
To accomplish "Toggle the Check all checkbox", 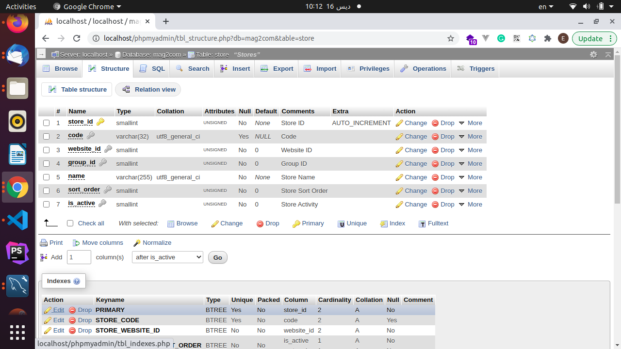I will click(70, 223).
